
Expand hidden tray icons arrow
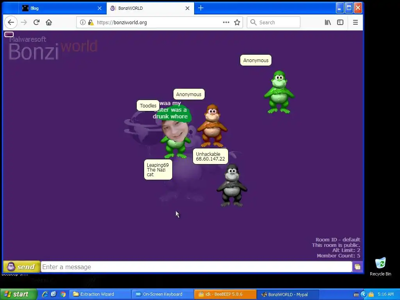coord(364,295)
